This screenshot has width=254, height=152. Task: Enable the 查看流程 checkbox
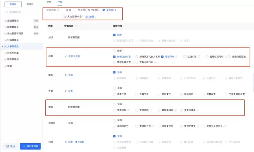coord(114,110)
